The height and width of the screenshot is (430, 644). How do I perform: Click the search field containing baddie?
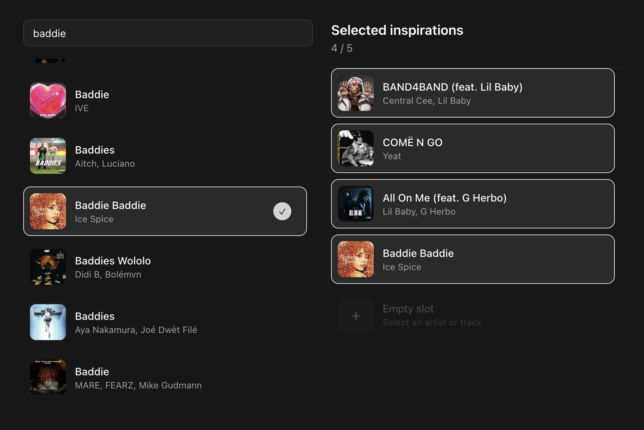point(168,33)
